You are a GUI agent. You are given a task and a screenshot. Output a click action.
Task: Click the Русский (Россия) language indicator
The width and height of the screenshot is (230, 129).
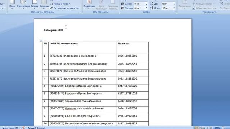tap(36, 128)
